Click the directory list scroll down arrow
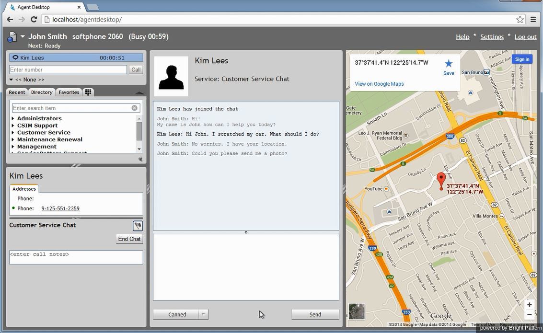The height and width of the screenshot is (333, 543). [x=139, y=149]
